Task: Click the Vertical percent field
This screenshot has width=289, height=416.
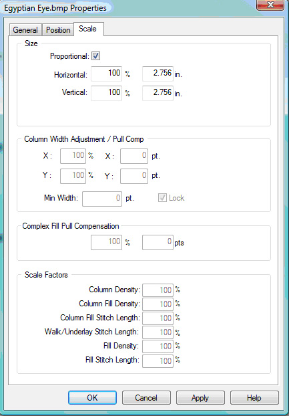Action: click(x=106, y=93)
